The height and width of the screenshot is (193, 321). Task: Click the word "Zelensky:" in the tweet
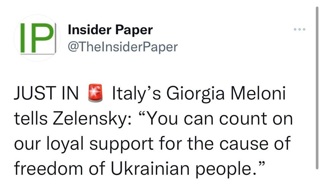pos(91,120)
